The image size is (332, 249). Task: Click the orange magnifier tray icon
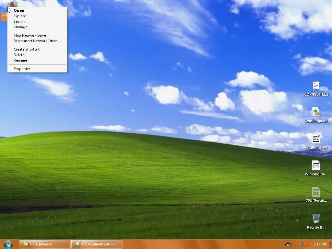[308, 244]
